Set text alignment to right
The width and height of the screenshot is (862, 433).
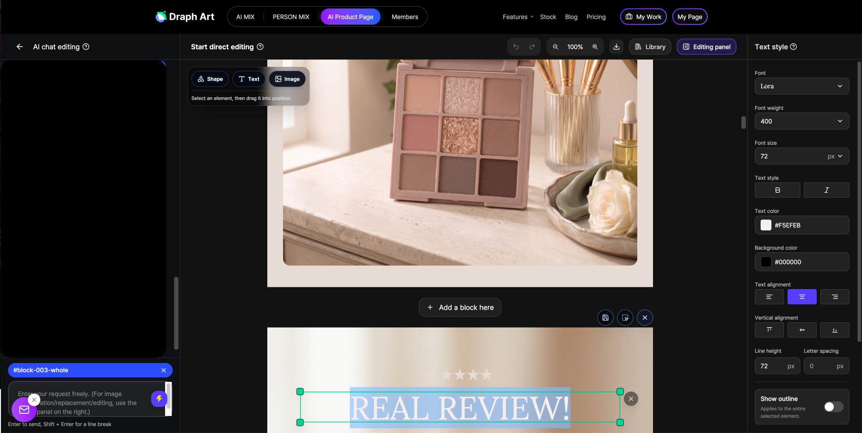[835, 297]
